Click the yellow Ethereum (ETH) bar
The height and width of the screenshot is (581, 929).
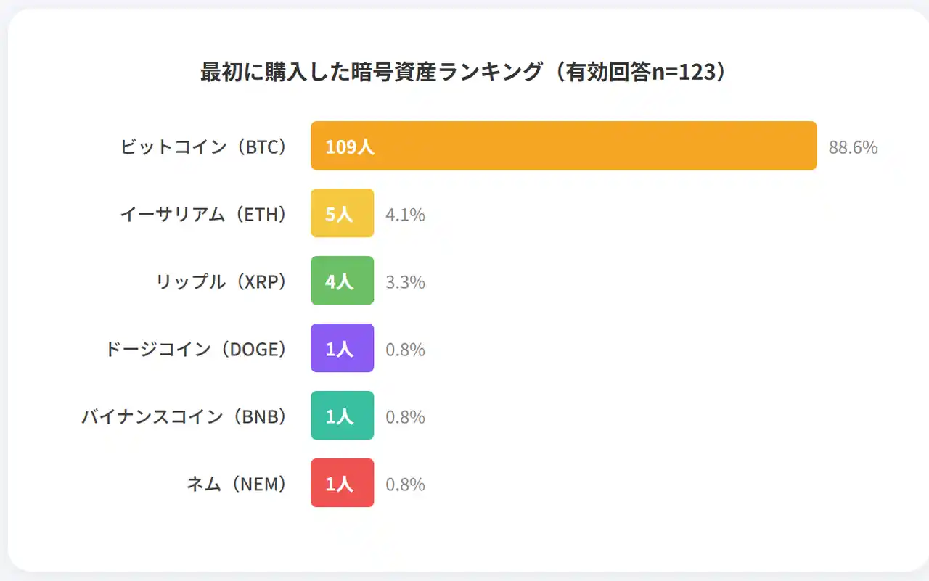point(342,213)
